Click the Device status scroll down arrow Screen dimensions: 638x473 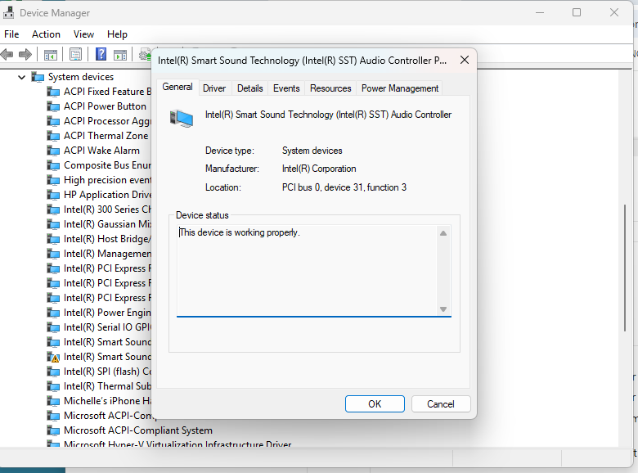coord(443,309)
